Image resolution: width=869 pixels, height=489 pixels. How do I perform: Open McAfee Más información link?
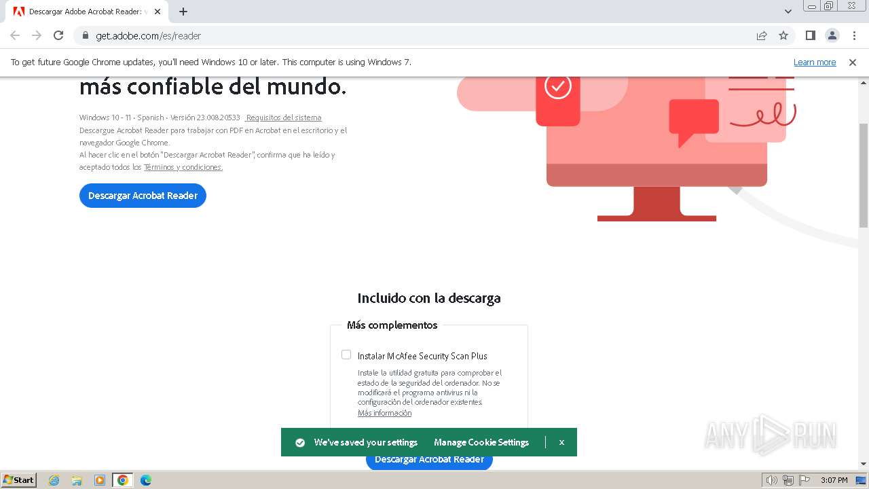point(384,413)
